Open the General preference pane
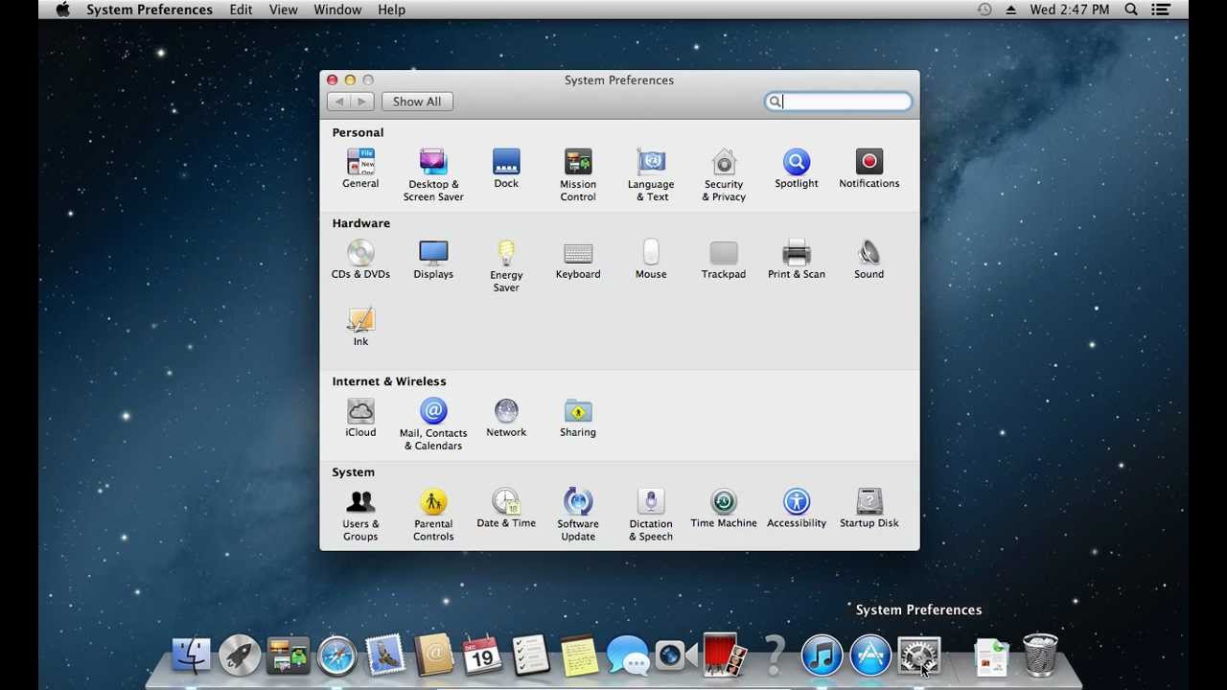The width and height of the screenshot is (1227, 690). coord(360,169)
